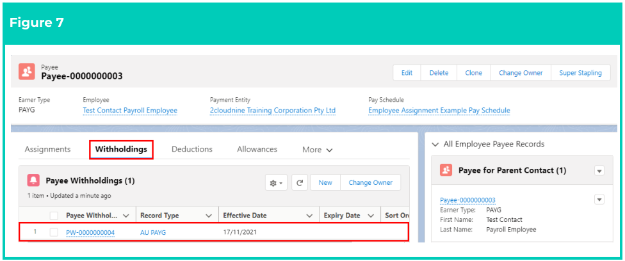Image resolution: width=625 pixels, height=261 pixels.
Task: Click the Payee-0000000003 record title
Action: click(82, 76)
